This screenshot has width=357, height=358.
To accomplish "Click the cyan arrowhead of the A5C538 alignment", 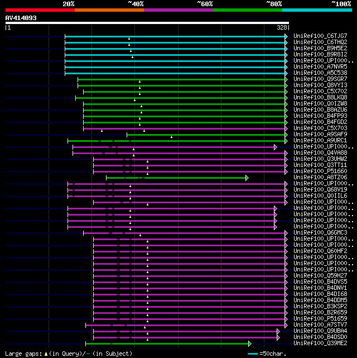I will coord(286,73).
